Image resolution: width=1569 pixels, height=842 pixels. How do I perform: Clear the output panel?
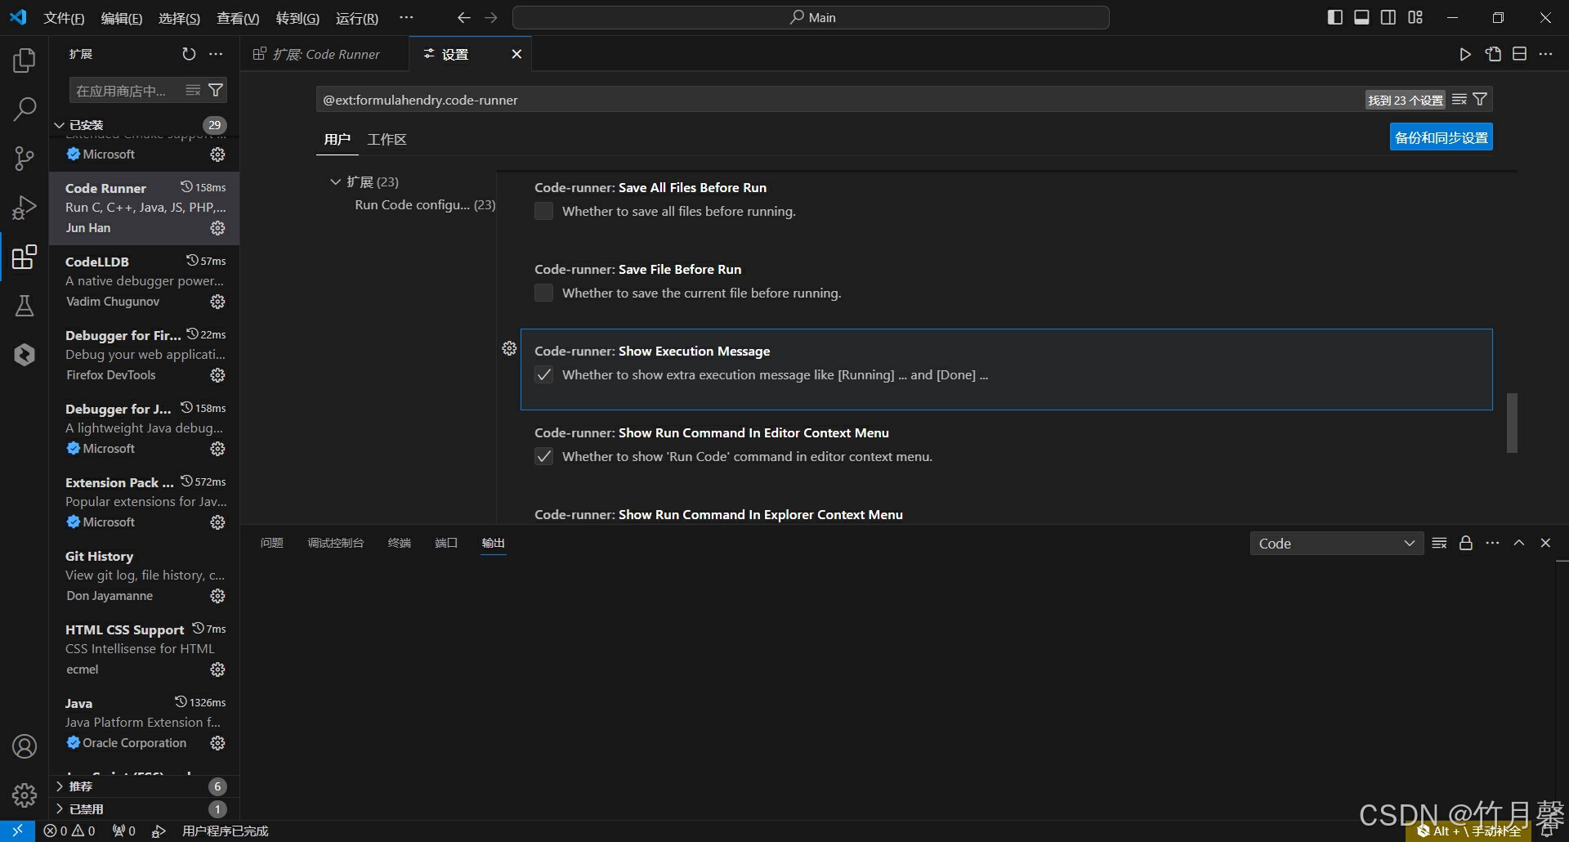tap(1440, 544)
